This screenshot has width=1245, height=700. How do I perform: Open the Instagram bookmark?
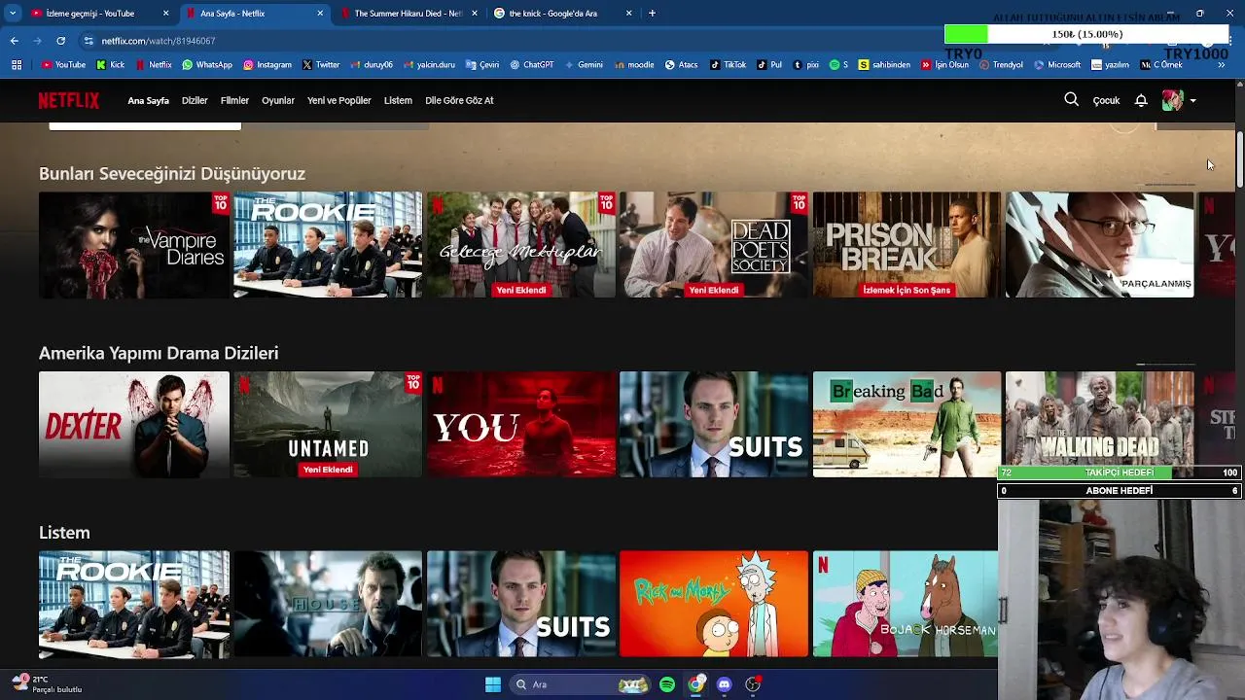point(267,65)
